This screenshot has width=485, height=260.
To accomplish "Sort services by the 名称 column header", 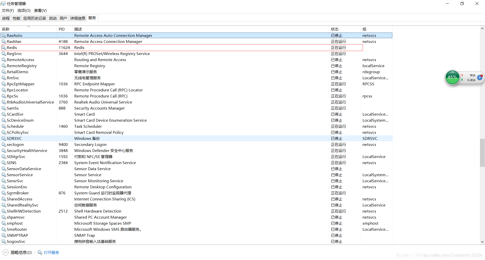I will click(29, 29).
